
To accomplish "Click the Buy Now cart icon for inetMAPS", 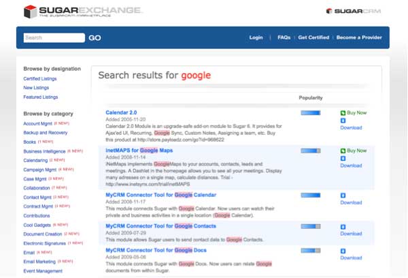I will tap(343, 151).
